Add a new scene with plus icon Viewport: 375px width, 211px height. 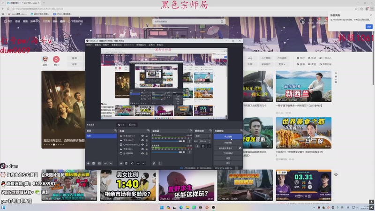pos(88,163)
